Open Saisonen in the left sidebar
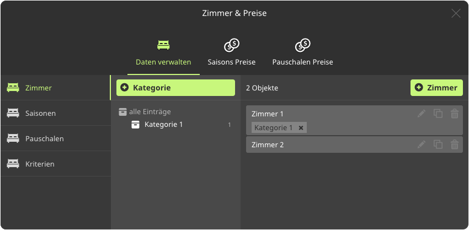 click(40, 113)
